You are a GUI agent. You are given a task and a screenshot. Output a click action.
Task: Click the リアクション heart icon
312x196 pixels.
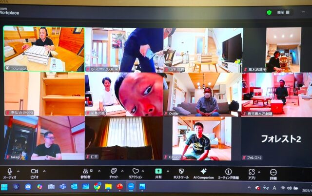click(136, 172)
